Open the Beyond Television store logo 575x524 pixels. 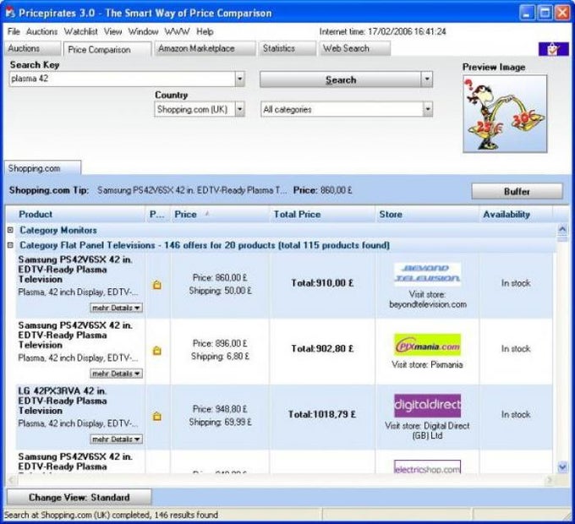point(427,274)
